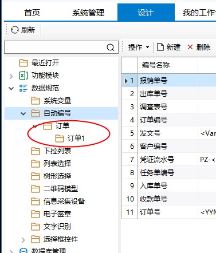
Task: Click the 刷新 button label
Action: click(x=28, y=30)
